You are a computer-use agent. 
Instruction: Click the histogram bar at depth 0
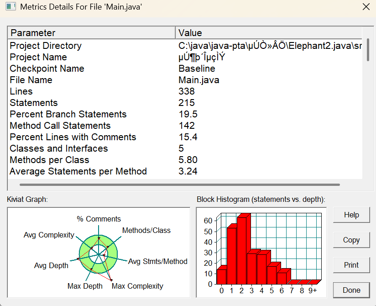pyautogui.click(x=221, y=276)
